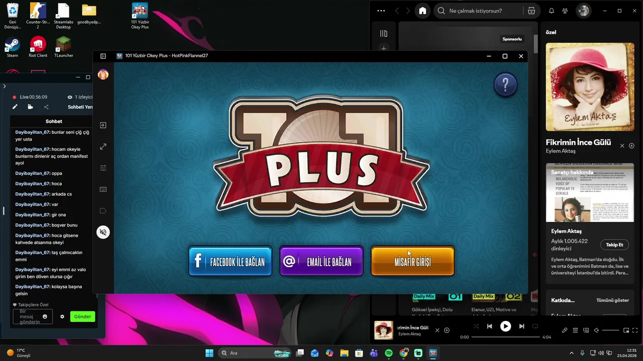Image resolution: width=643 pixels, height=361 pixels.
Task: Enter as guest with Misafir Girişi
Action: tap(412, 261)
